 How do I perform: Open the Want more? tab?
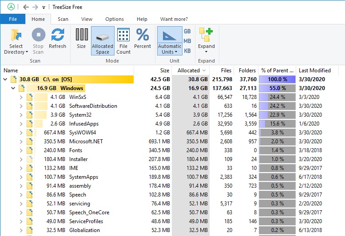(x=174, y=19)
